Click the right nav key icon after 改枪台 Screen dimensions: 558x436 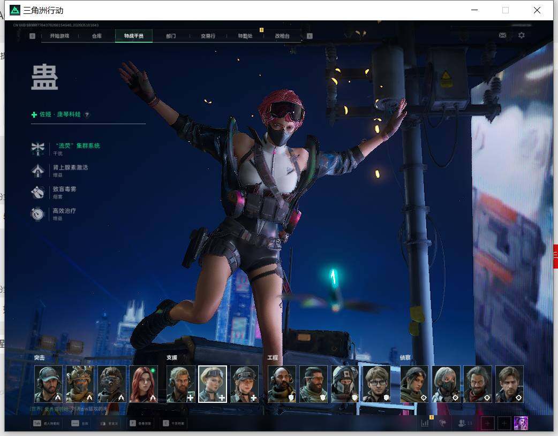(x=310, y=36)
